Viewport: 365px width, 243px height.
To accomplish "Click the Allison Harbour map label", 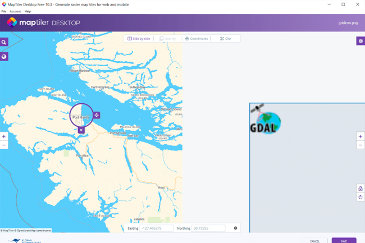I will [79, 71].
